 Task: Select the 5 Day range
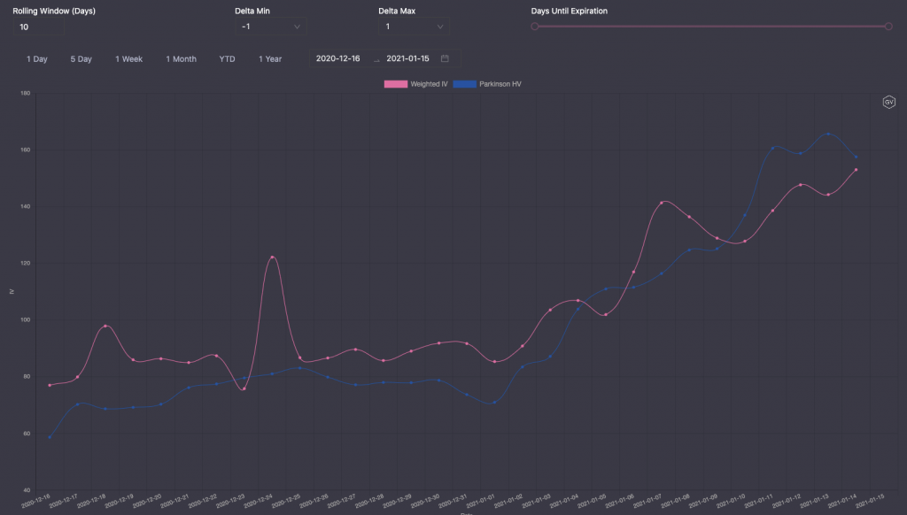[x=81, y=59]
